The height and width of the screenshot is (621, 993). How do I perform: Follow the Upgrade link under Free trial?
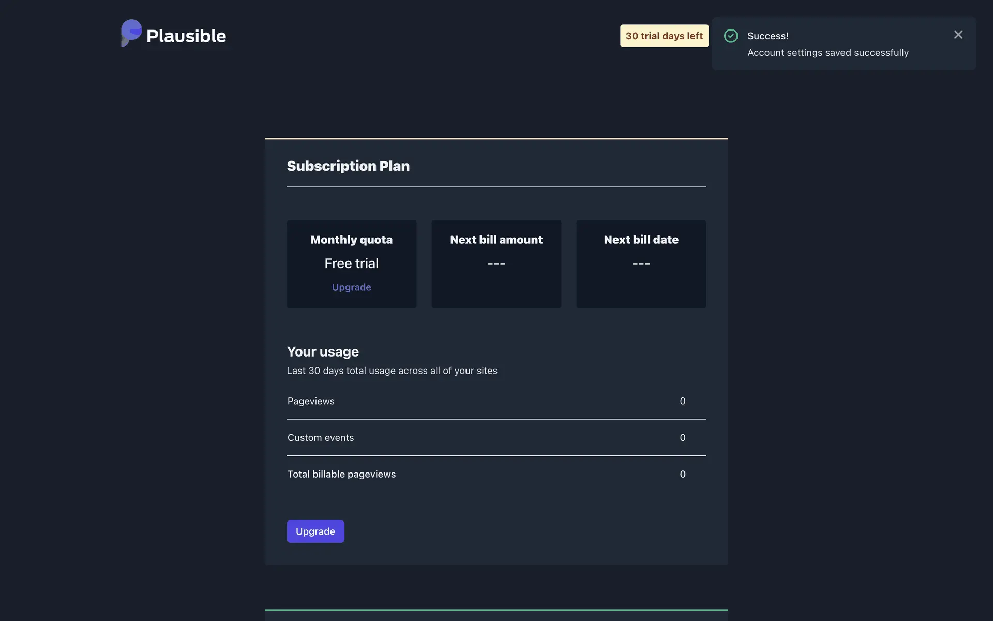(x=351, y=287)
